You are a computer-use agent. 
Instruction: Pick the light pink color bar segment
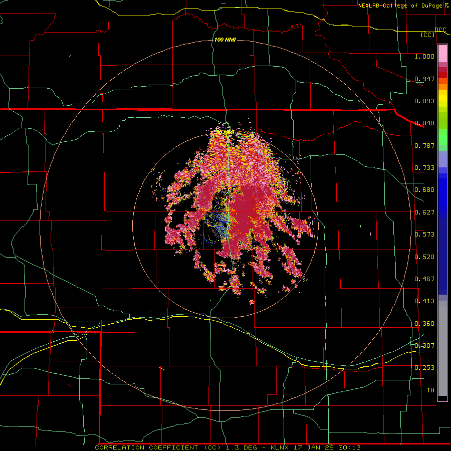(442, 53)
